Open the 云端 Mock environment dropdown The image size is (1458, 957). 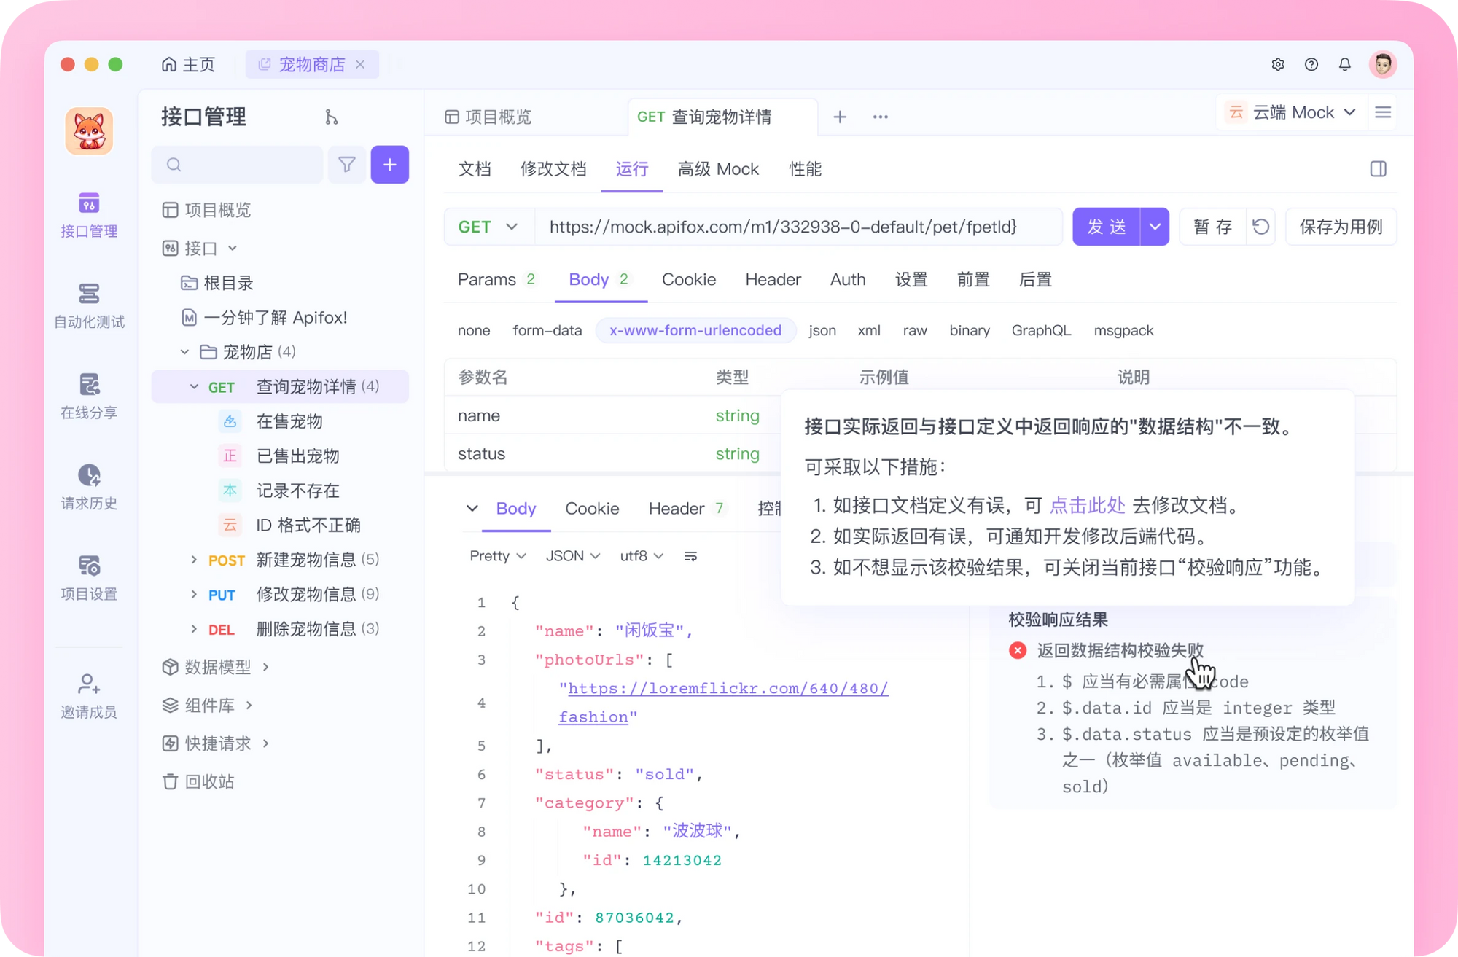click(x=1290, y=112)
